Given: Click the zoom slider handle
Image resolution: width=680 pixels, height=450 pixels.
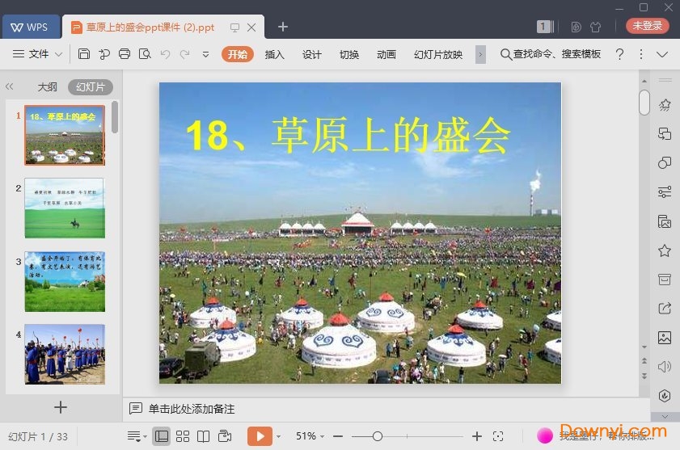Looking at the screenshot, I should point(378,436).
